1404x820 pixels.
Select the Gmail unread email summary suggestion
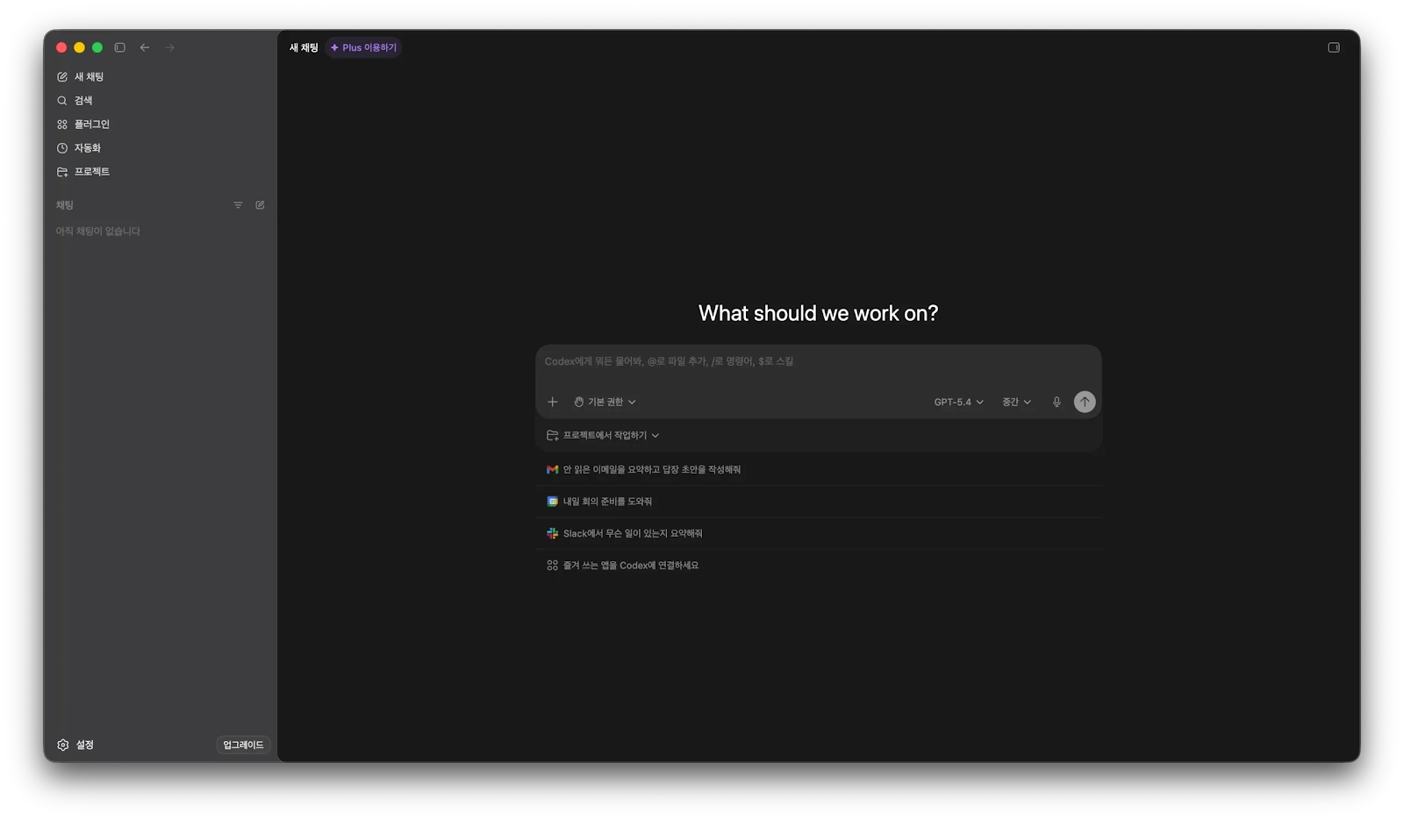[818, 469]
